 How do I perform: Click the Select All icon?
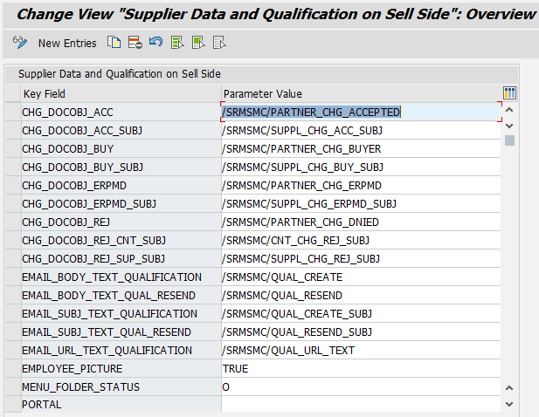coord(177,43)
